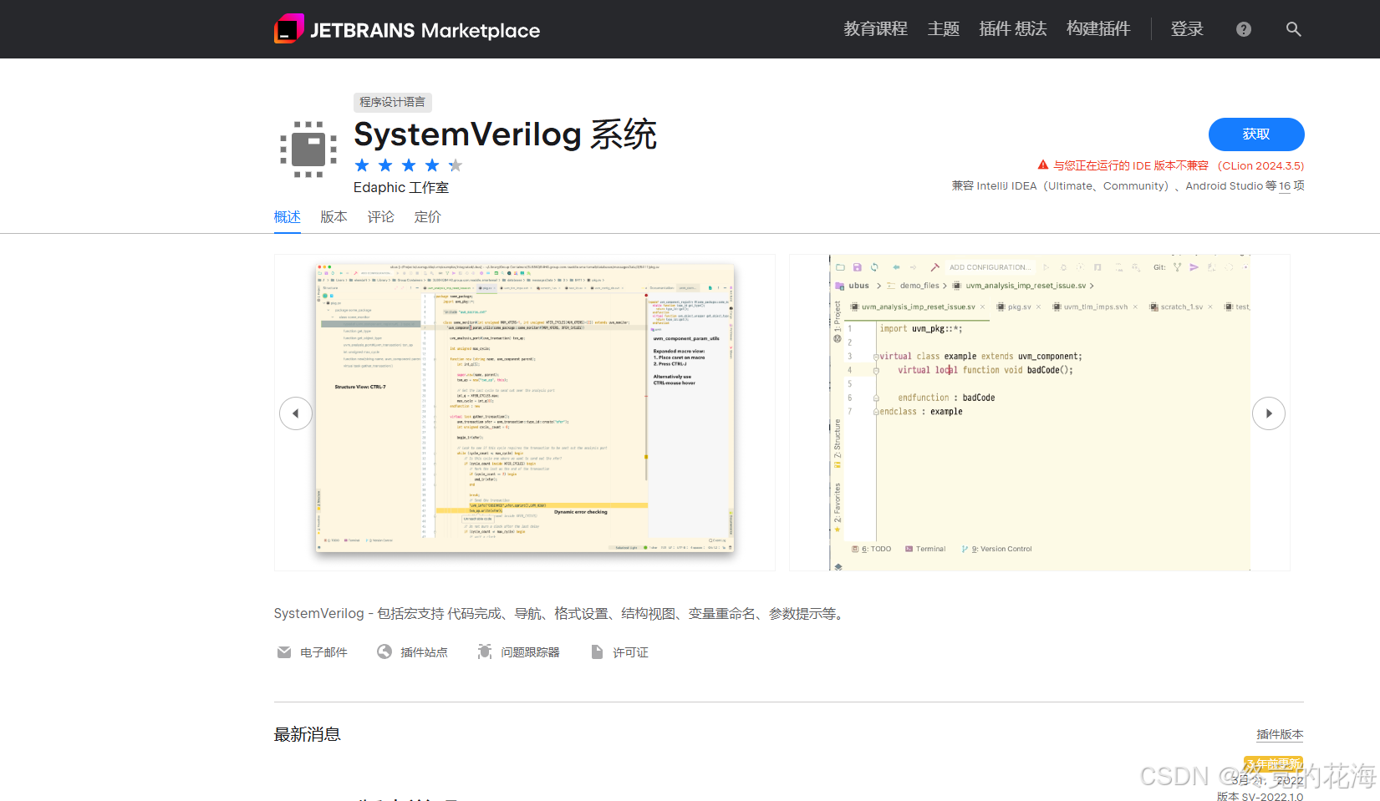Switch to the 定价 tab
The height and width of the screenshot is (801, 1380).
(x=428, y=217)
